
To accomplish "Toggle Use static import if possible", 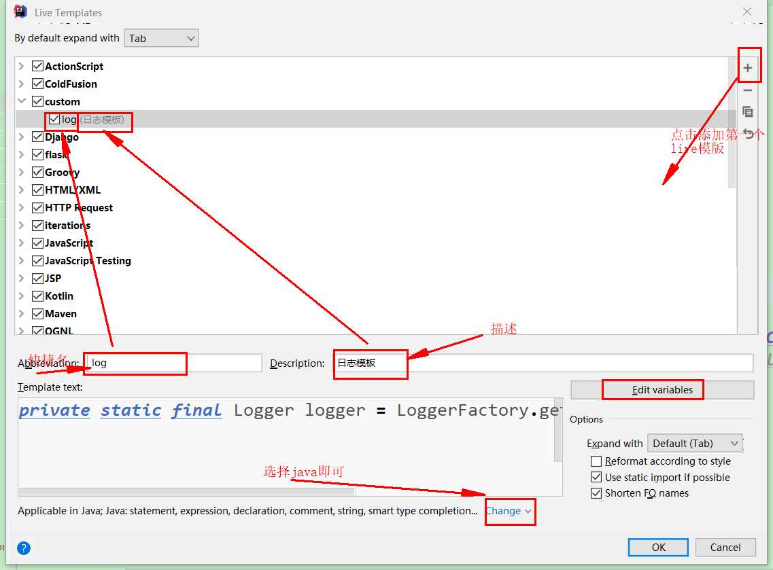I will pyautogui.click(x=596, y=478).
